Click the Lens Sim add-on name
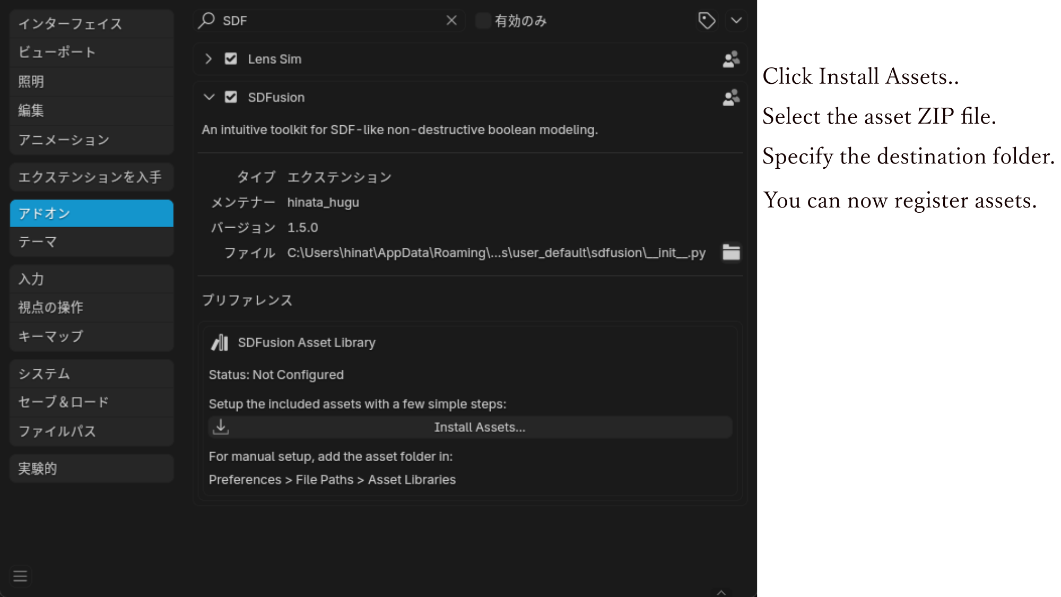Screen dimensions: 1061x597 pos(275,59)
